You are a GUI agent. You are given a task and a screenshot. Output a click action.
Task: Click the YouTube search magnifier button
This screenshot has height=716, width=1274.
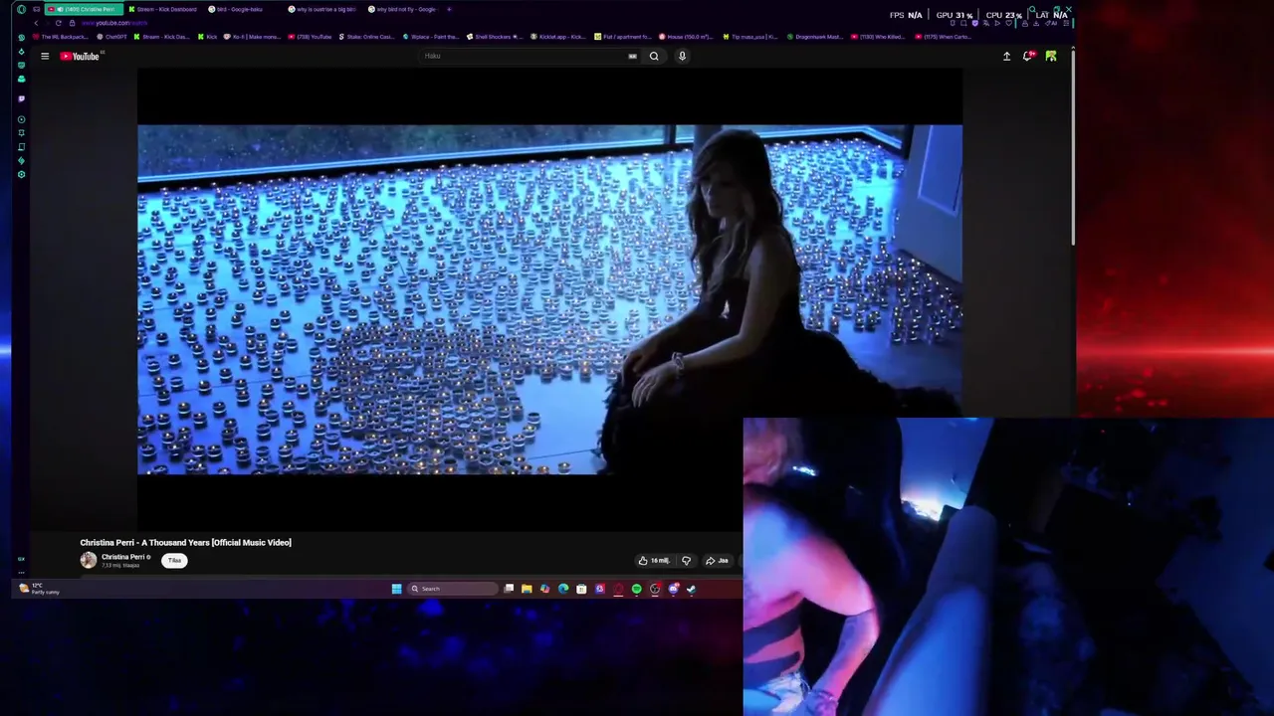654,56
